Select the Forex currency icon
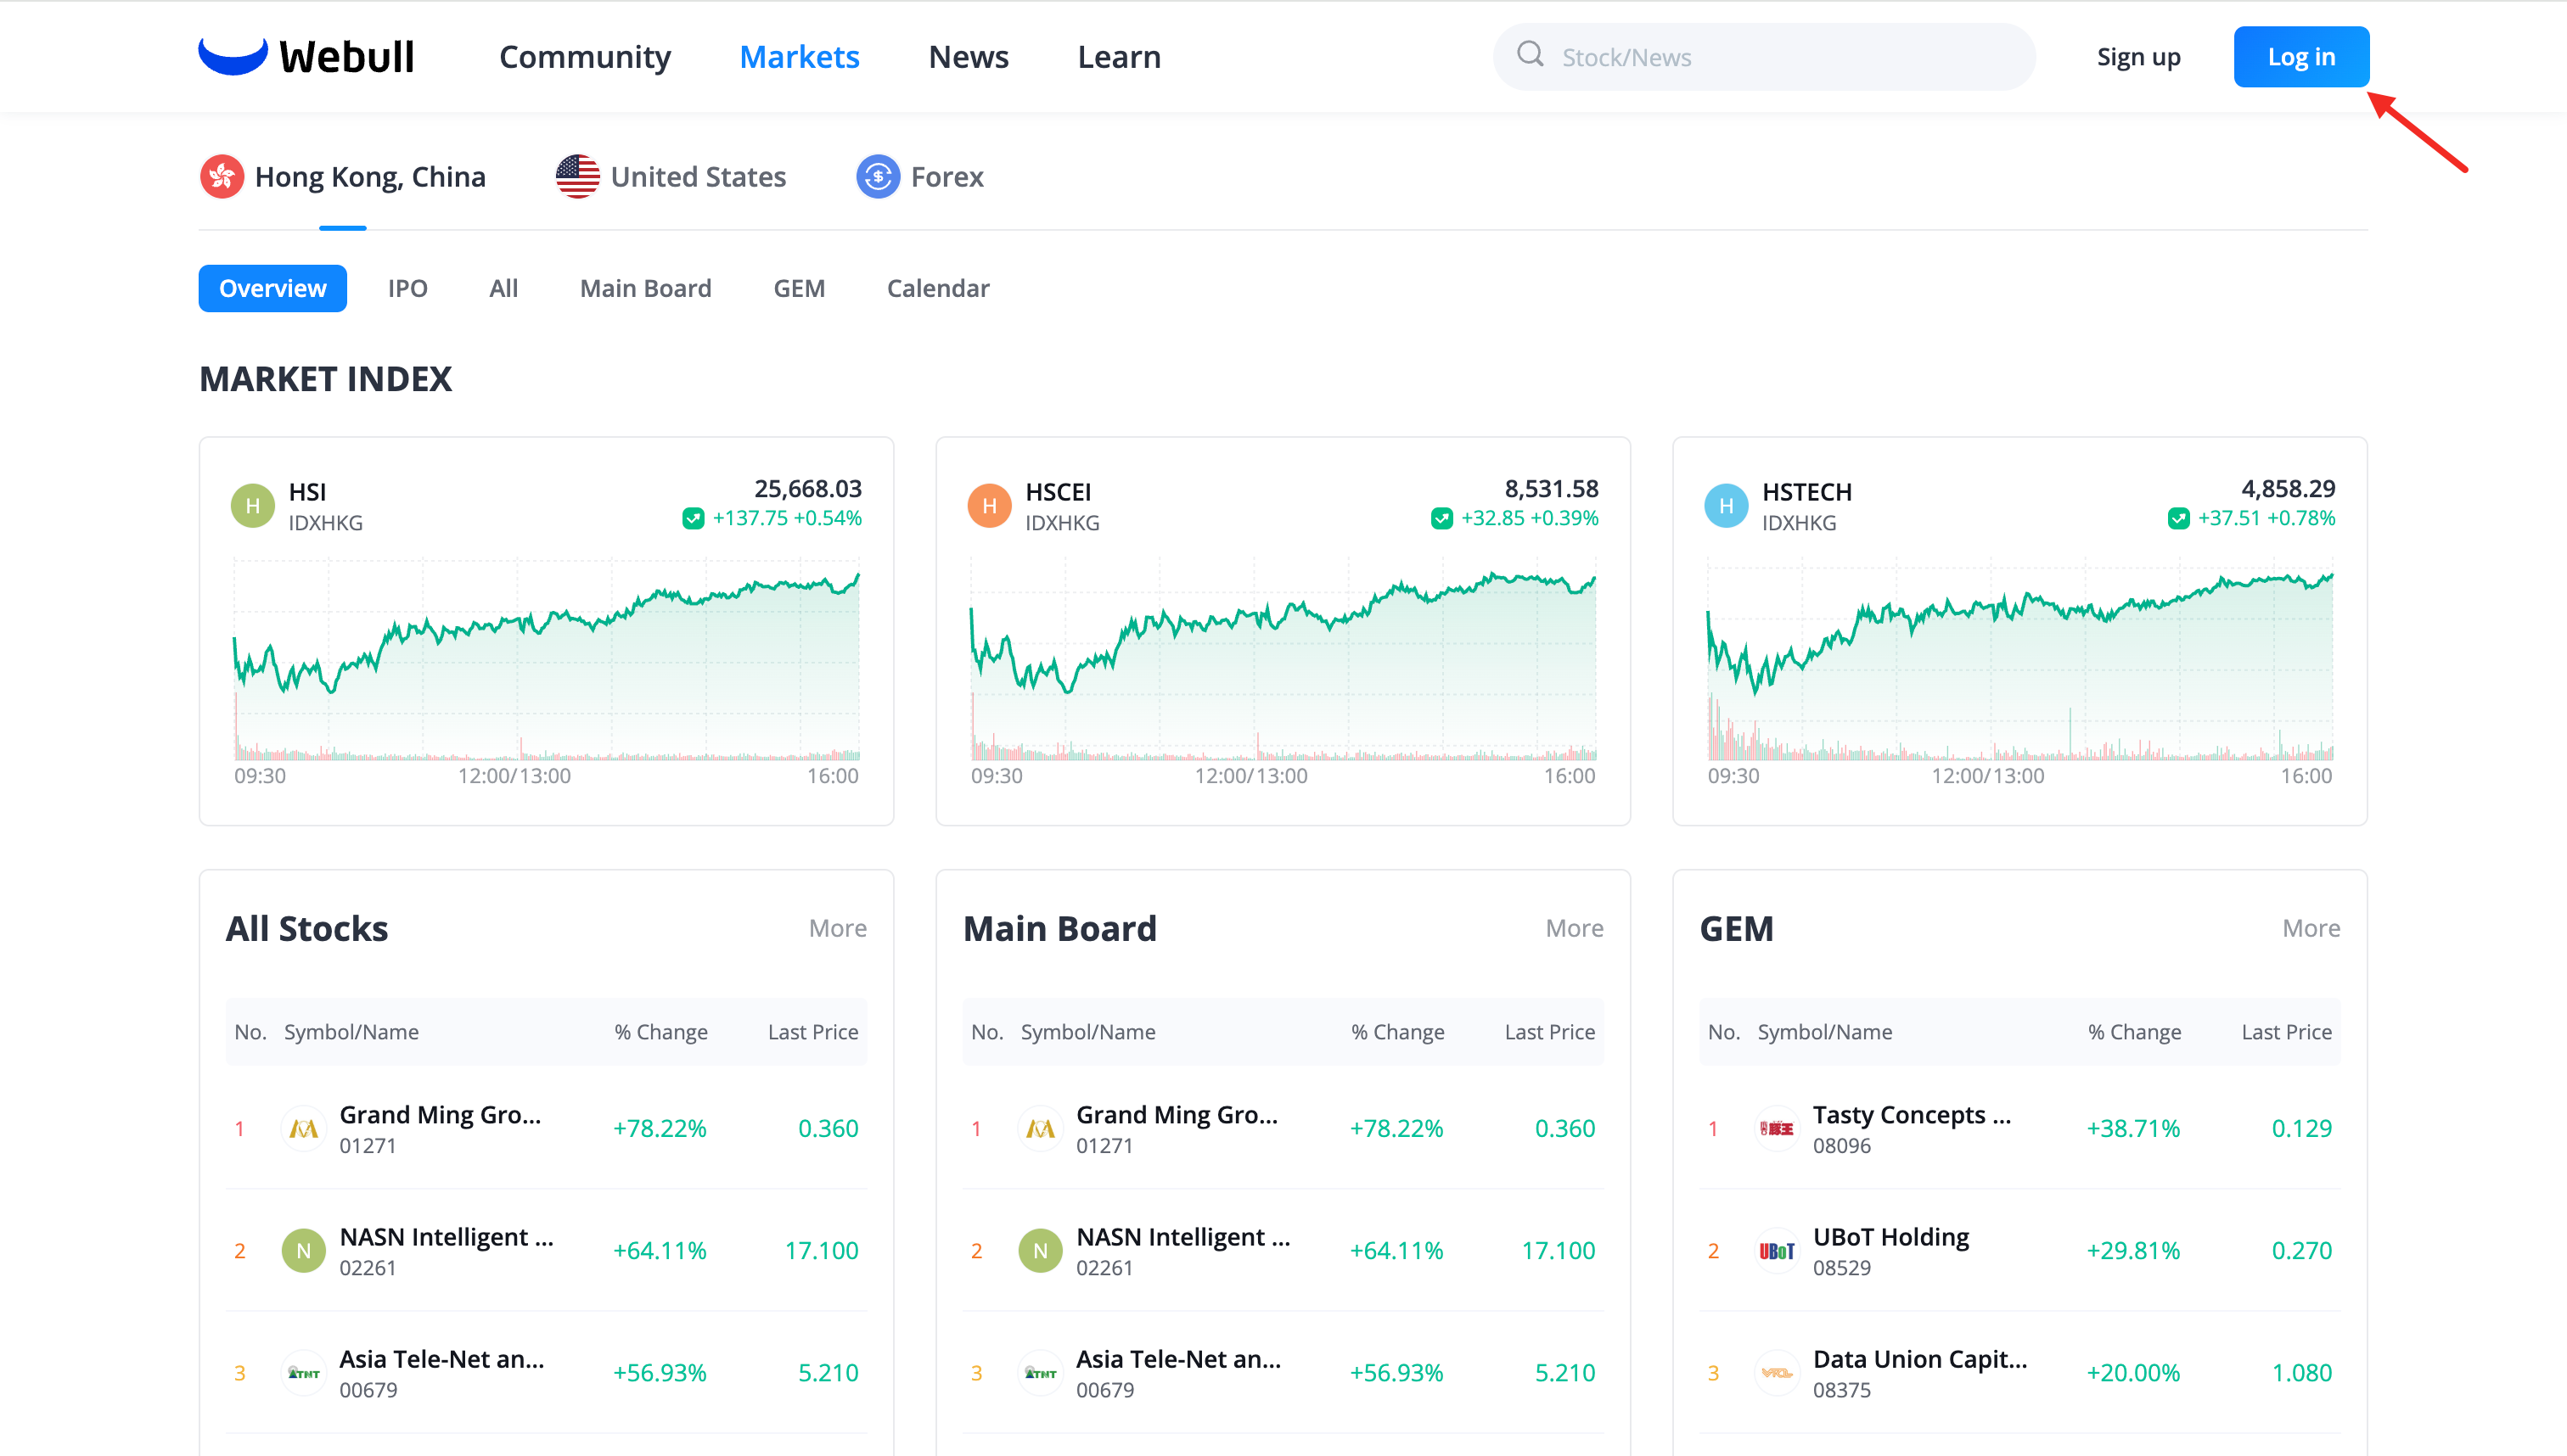Viewport: 2567px width, 1456px height. tap(878, 177)
